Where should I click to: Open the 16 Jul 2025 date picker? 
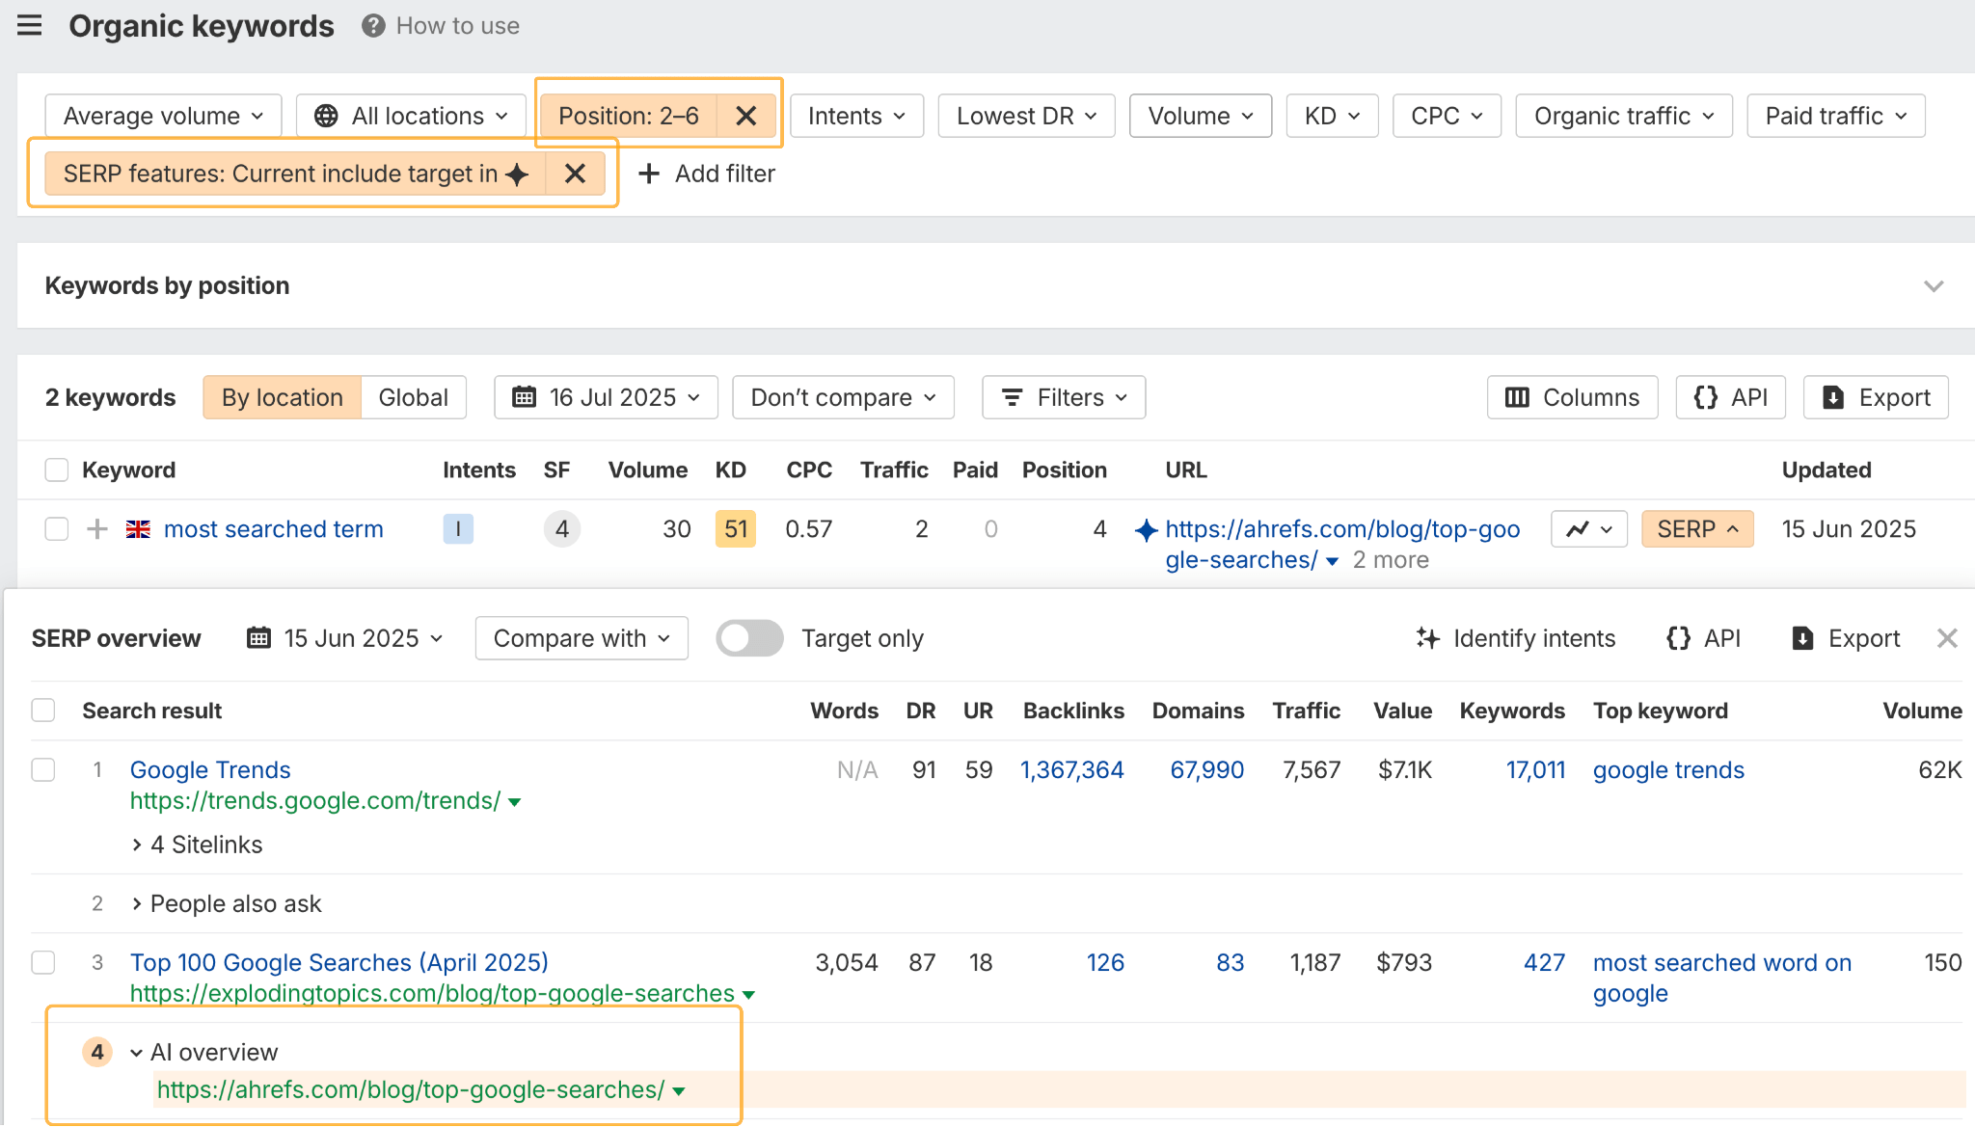coord(606,397)
